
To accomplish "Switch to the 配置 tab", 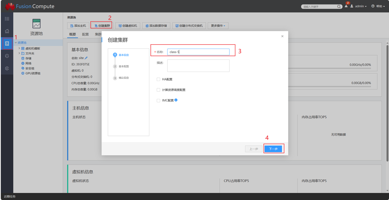I will 85,34.
